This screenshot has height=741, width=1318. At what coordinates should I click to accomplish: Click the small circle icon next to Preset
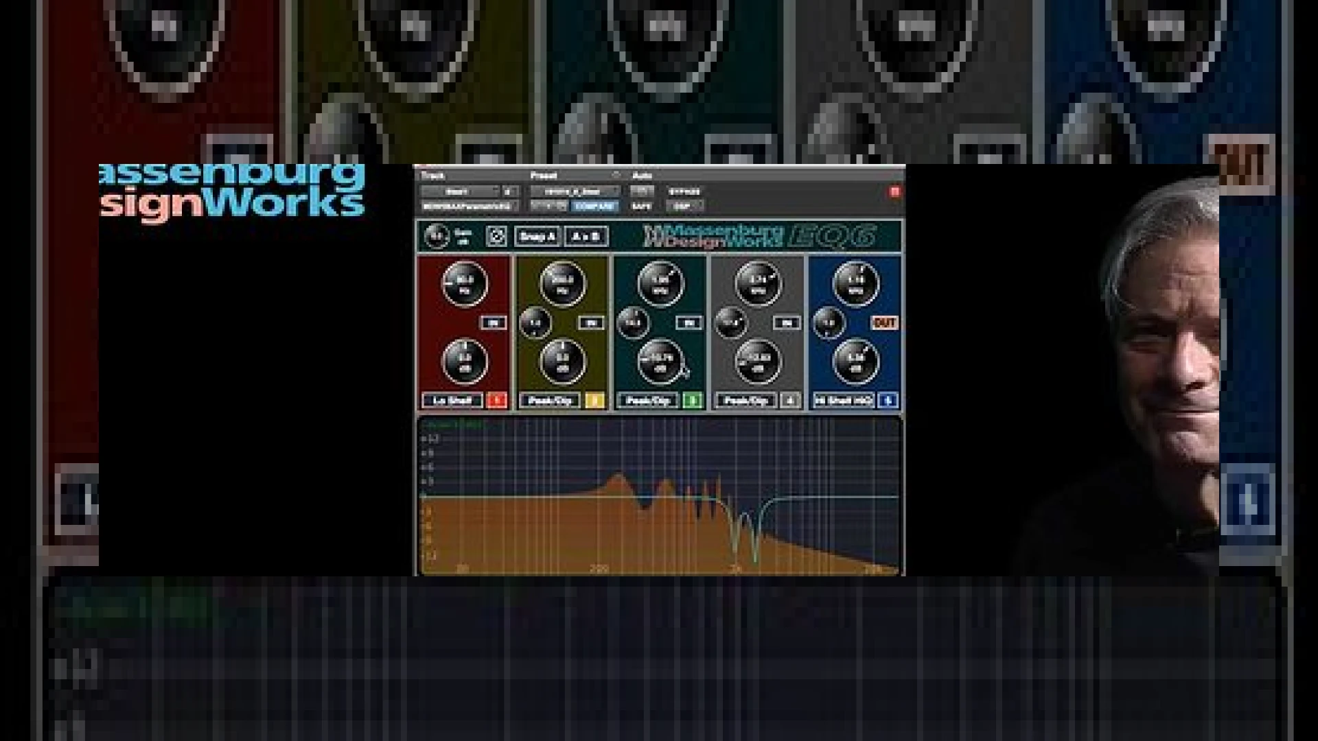[x=616, y=175]
